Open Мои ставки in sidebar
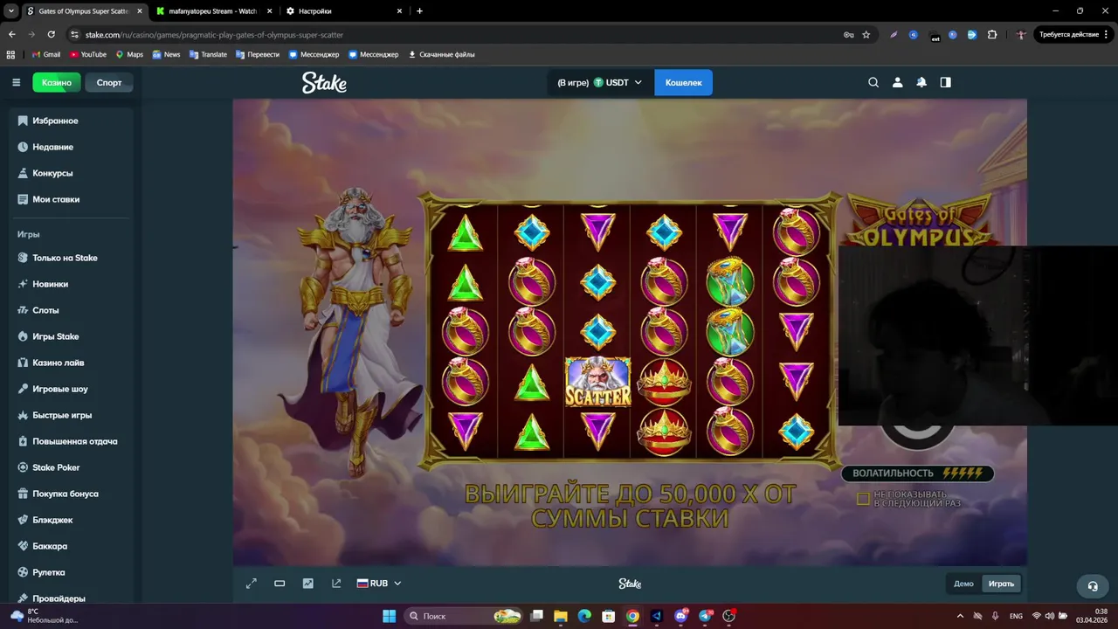Viewport: 1118px width, 629px height. pyautogui.click(x=72, y=199)
